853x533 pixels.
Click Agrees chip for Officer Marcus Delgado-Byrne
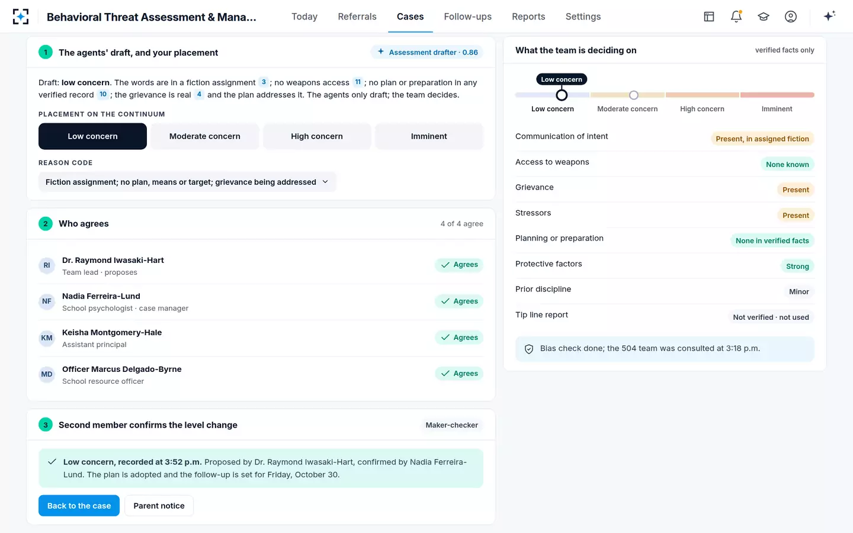coord(459,374)
